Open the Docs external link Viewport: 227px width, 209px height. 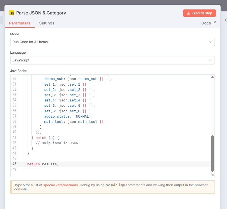click(x=208, y=23)
